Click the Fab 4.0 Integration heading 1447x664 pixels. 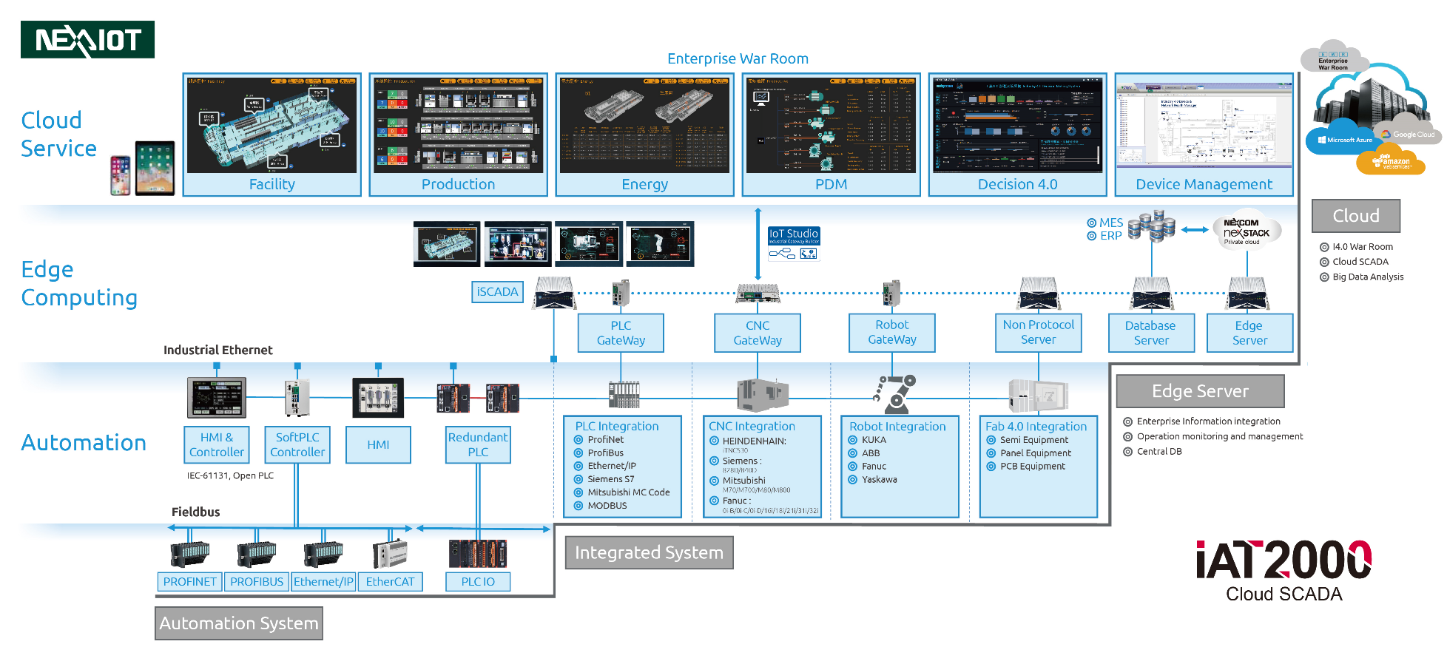[x=1036, y=426]
